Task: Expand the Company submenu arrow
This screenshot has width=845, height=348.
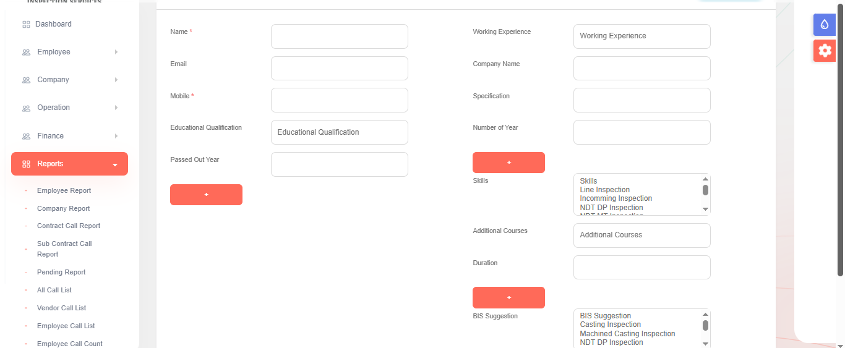Action: (116, 80)
